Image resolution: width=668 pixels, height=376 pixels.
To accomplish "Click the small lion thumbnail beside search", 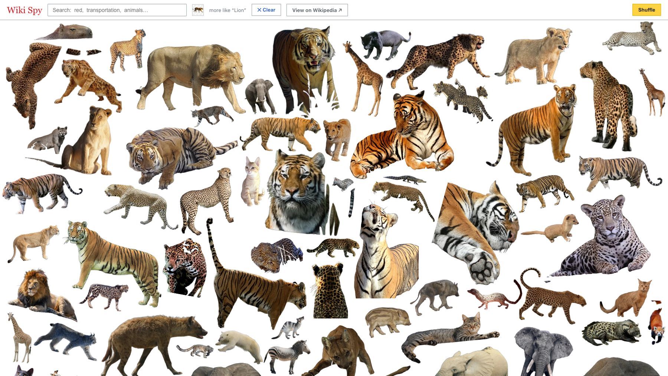I will point(198,10).
